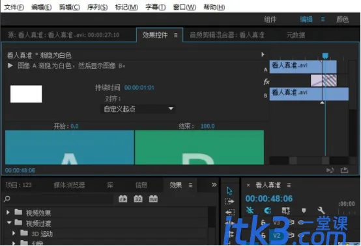
Task: Toggle track target V2
Action: tap(277, 235)
